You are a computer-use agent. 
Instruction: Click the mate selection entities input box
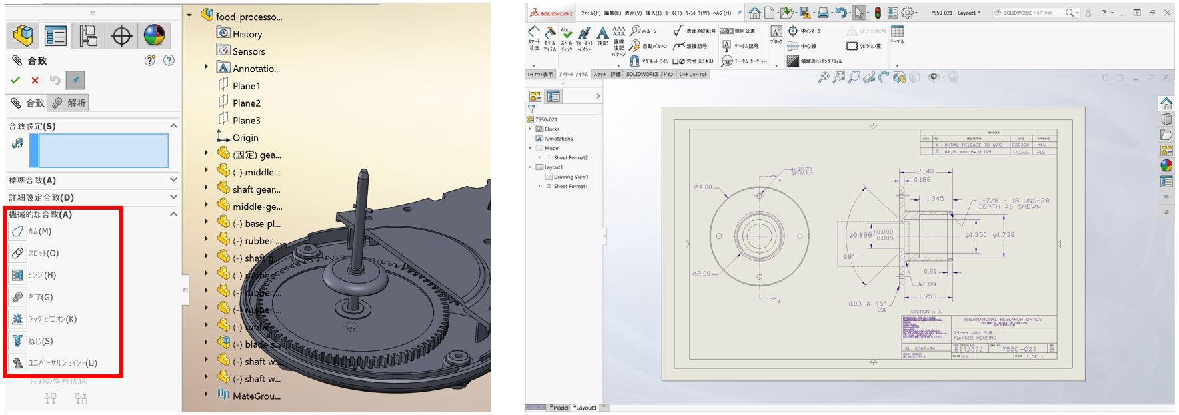pos(99,150)
